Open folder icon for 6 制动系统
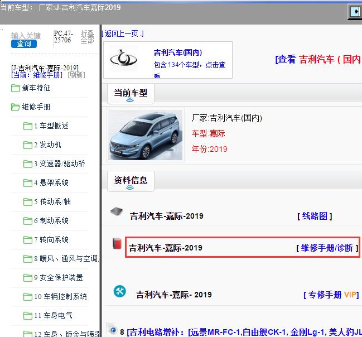The width and height of the screenshot is (362, 337). coord(28,220)
